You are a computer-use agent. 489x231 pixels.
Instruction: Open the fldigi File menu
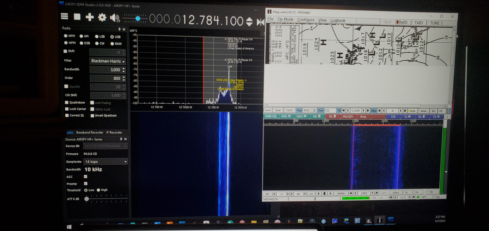pyautogui.click(x=270, y=19)
